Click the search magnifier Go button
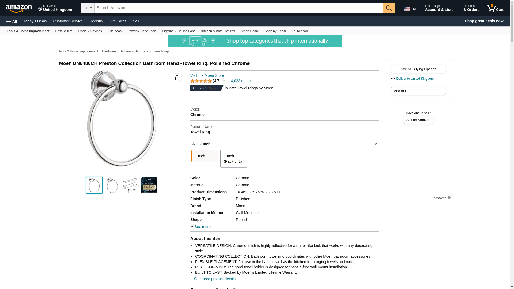This screenshot has height=289, width=514. click(389, 8)
